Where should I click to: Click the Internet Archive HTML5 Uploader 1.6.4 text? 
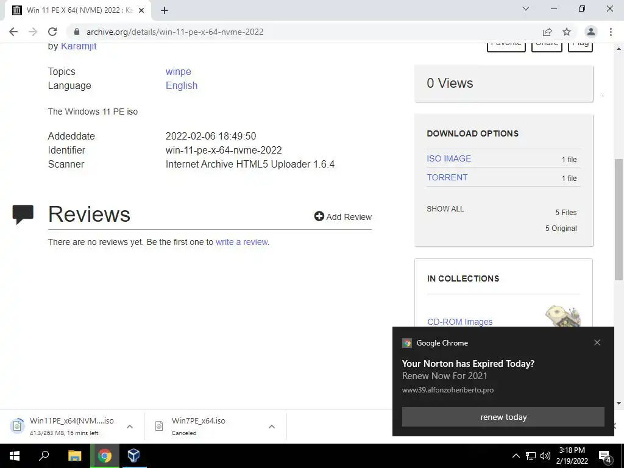(250, 165)
